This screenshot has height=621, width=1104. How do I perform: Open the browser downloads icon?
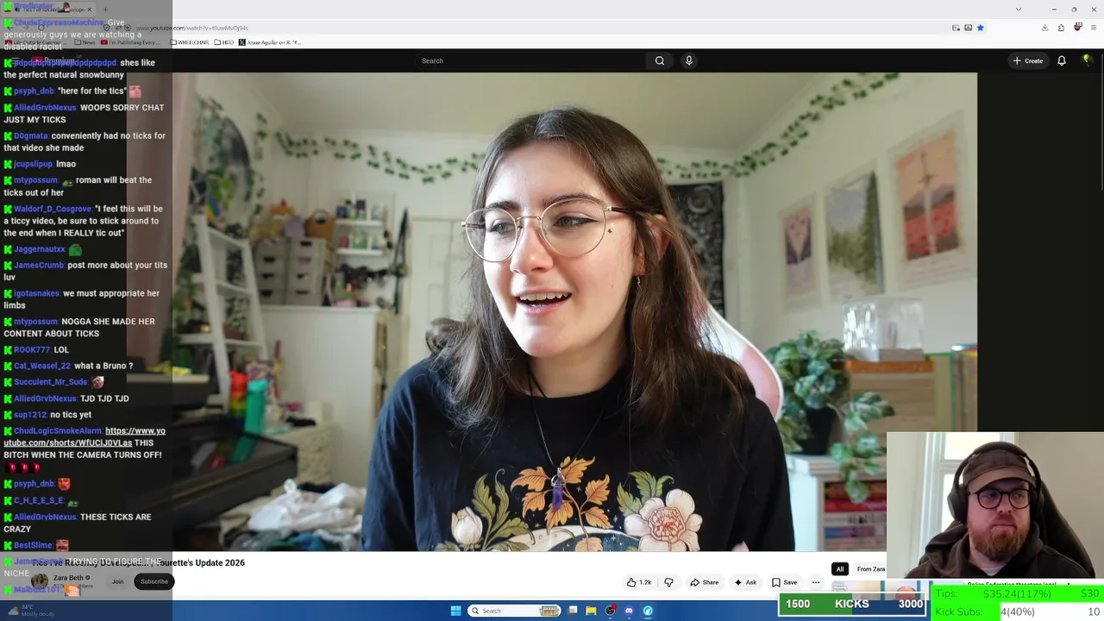[x=1044, y=28]
